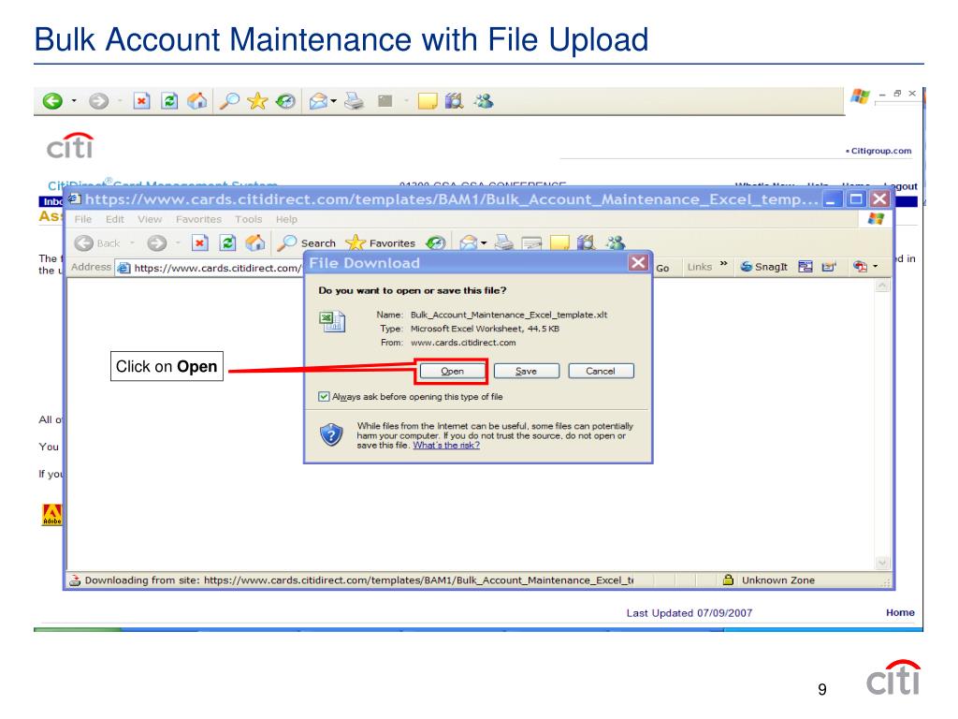
Task: Open Tools menu in the template popup window
Action: pyautogui.click(x=249, y=219)
